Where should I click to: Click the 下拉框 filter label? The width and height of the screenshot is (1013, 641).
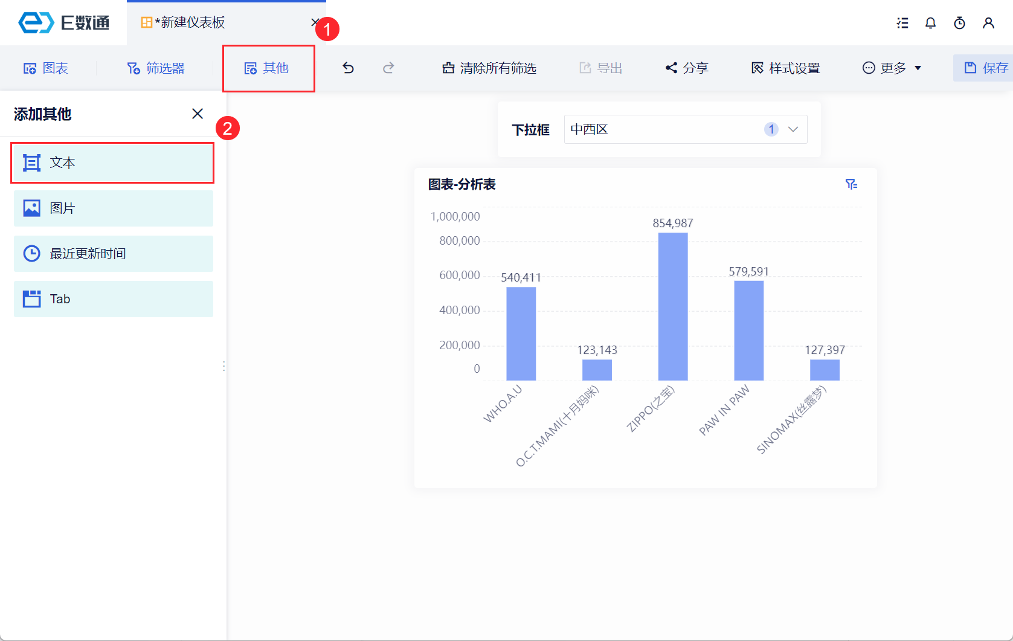tap(531, 130)
